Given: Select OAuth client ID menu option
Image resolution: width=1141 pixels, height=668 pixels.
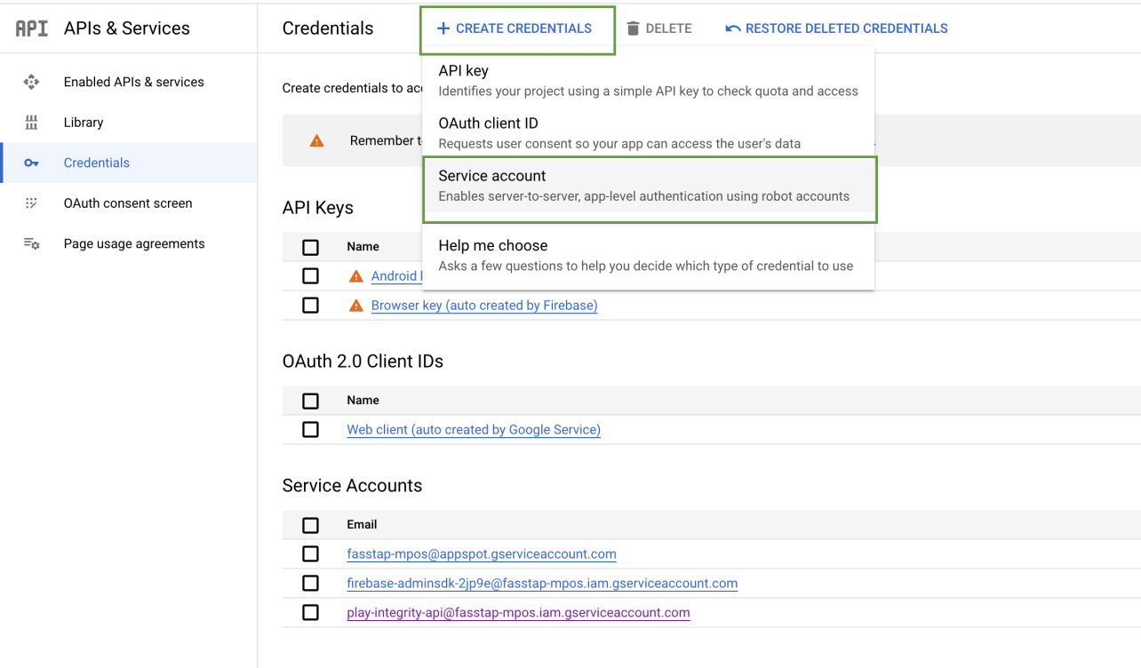Looking at the screenshot, I should click(x=649, y=132).
